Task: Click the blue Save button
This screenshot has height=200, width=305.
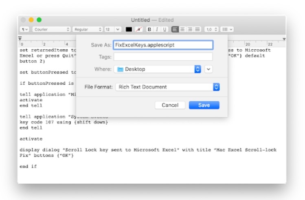Action: 204,105
